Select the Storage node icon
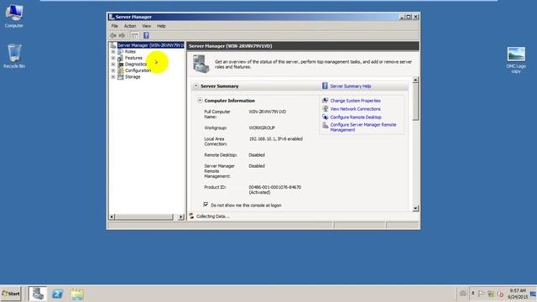 [x=121, y=77]
